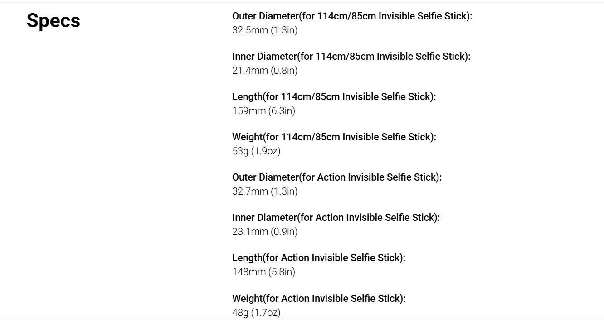Click Outer Diameter label for 114cm/85cm stick

coord(352,16)
